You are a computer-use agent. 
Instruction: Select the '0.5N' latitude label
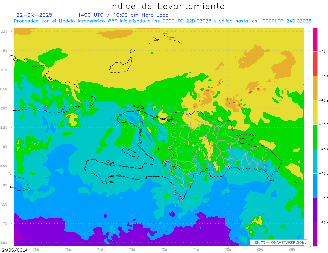click(x=4, y=89)
